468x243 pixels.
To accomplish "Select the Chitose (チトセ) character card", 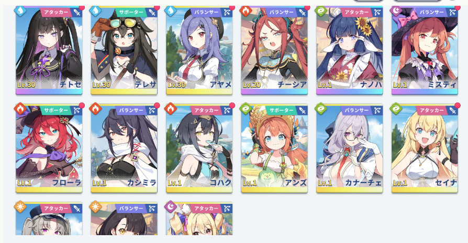I will [x=49, y=50].
